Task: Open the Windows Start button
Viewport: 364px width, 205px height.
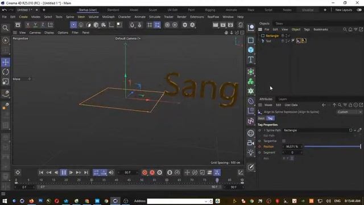Action: pyautogui.click(x=5, y=201)
